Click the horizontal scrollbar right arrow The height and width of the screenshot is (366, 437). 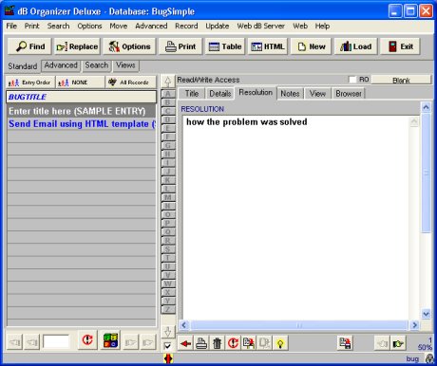(x=414, y=325)
